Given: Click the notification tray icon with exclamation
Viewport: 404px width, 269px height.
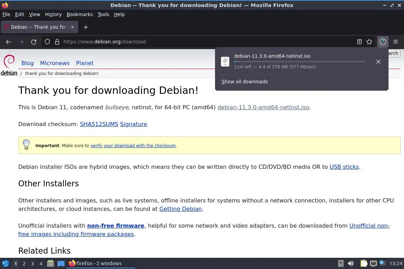Looking at the screenshot, I should pos(383,263).
